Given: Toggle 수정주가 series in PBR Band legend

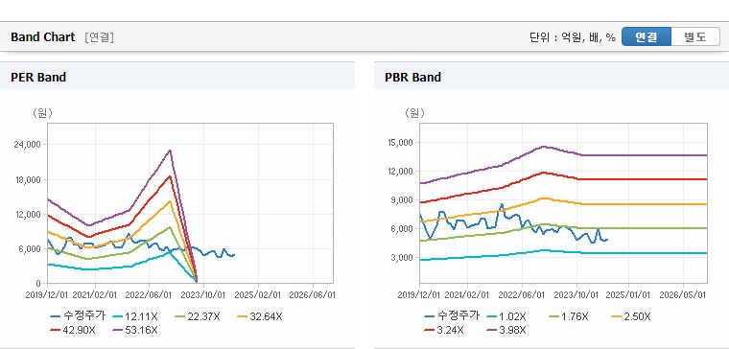Looking at the screenshot, I should pyautogui.click(x=452, y=316).
